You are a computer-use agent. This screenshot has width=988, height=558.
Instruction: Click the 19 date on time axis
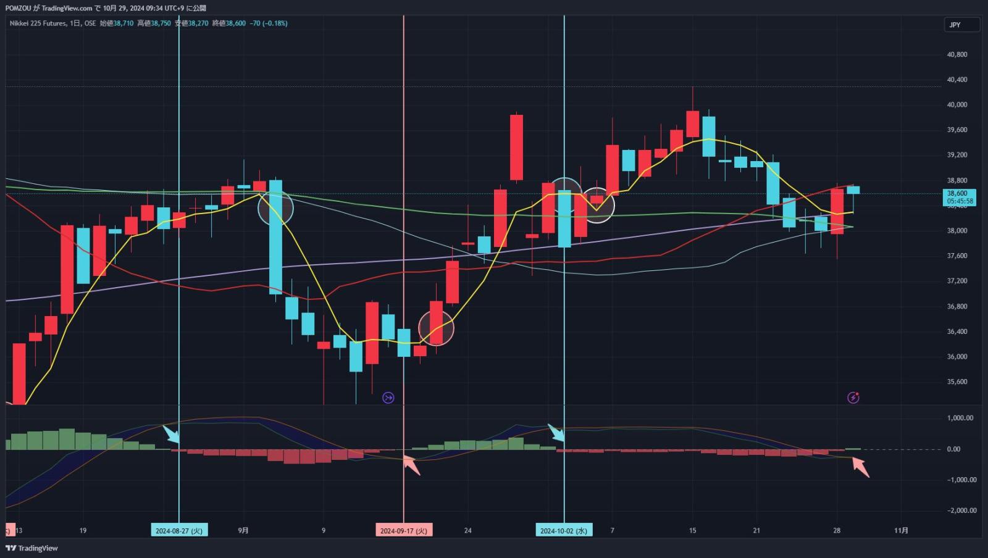83,530
